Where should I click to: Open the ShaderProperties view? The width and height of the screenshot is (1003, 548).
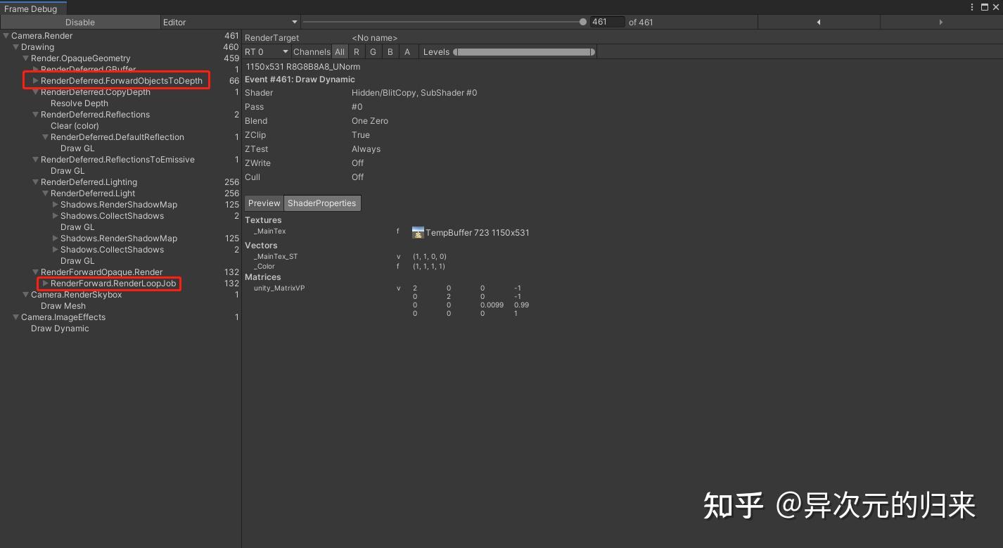coord(321,203)
